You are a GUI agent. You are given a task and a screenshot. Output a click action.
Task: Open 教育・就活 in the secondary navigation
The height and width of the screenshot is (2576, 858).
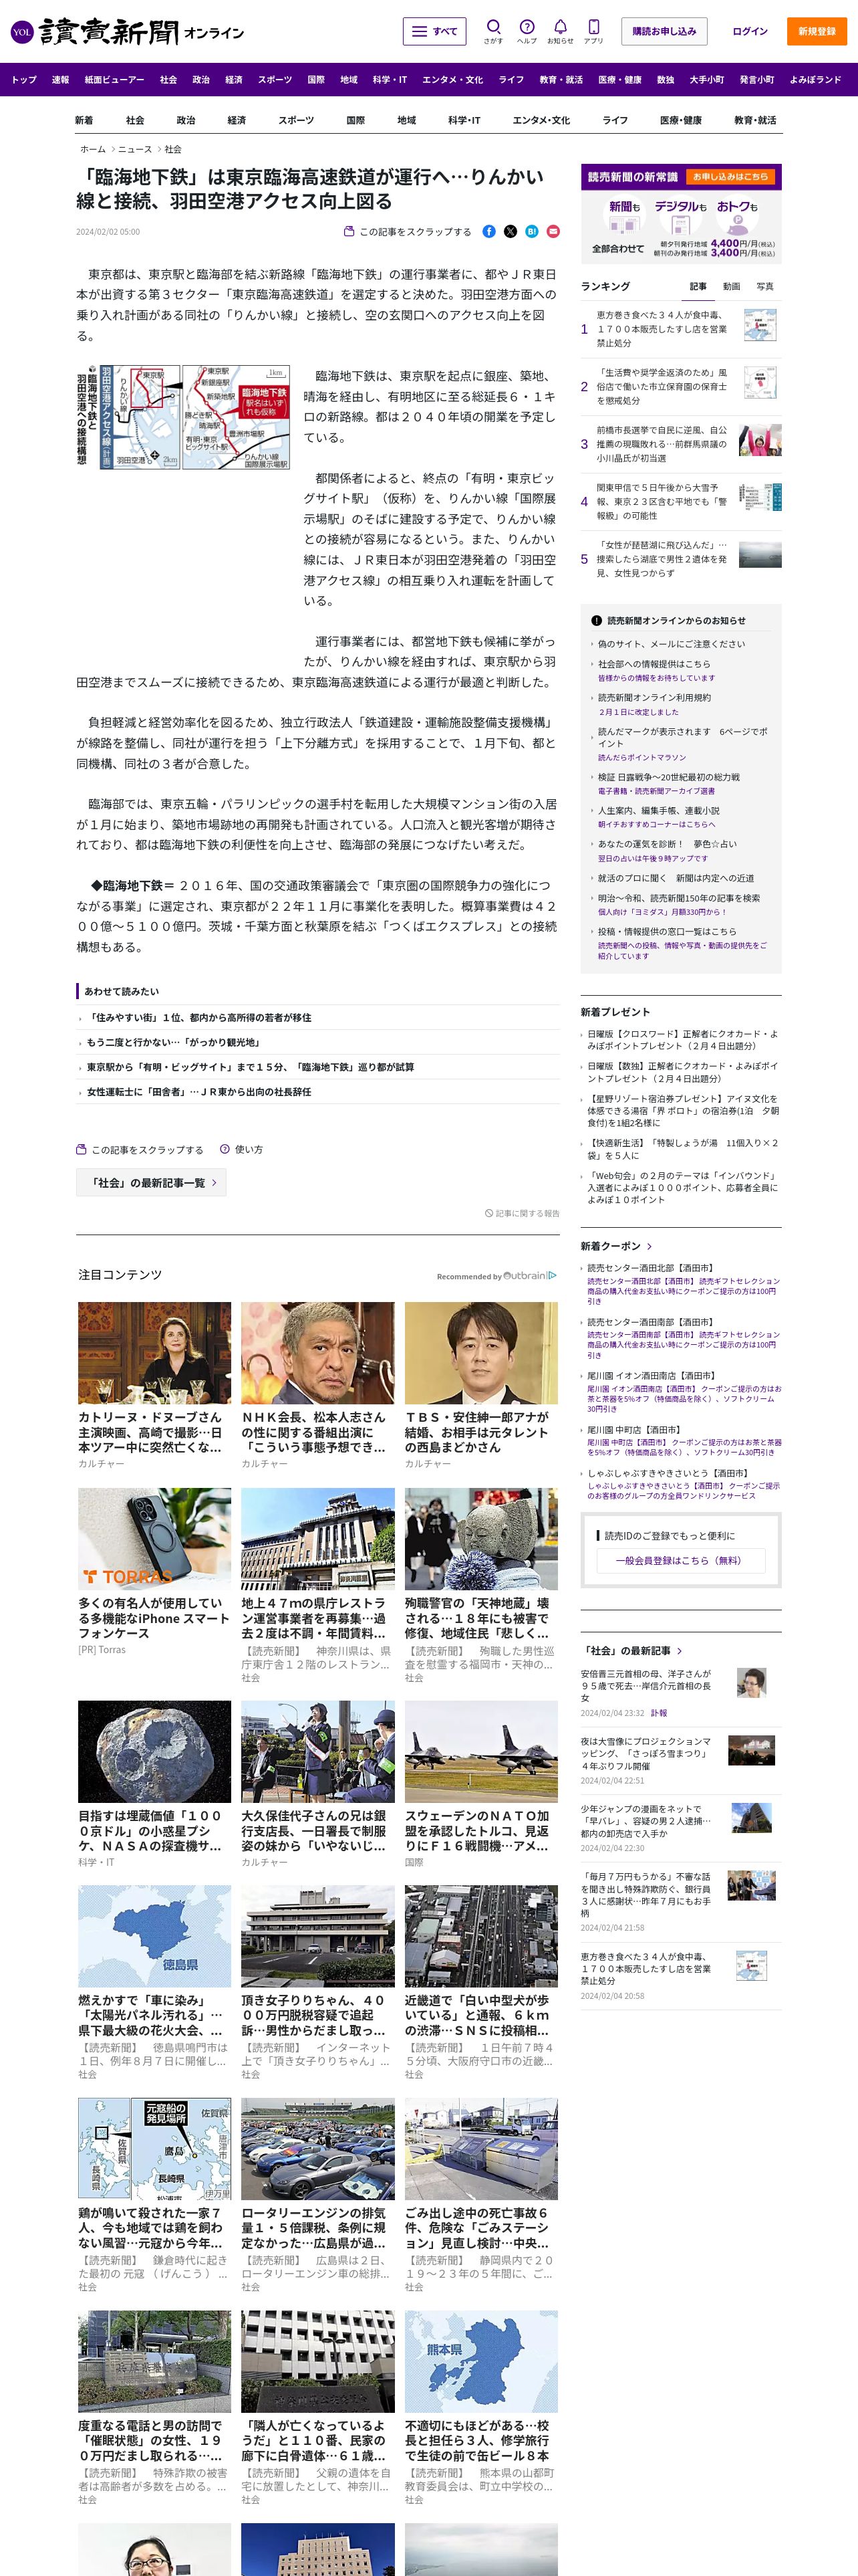[x=755, y=120]
